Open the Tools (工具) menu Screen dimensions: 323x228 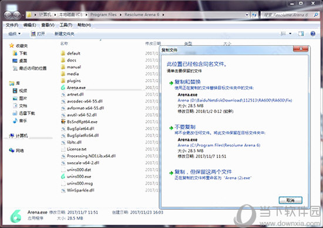tap(66, 25)
